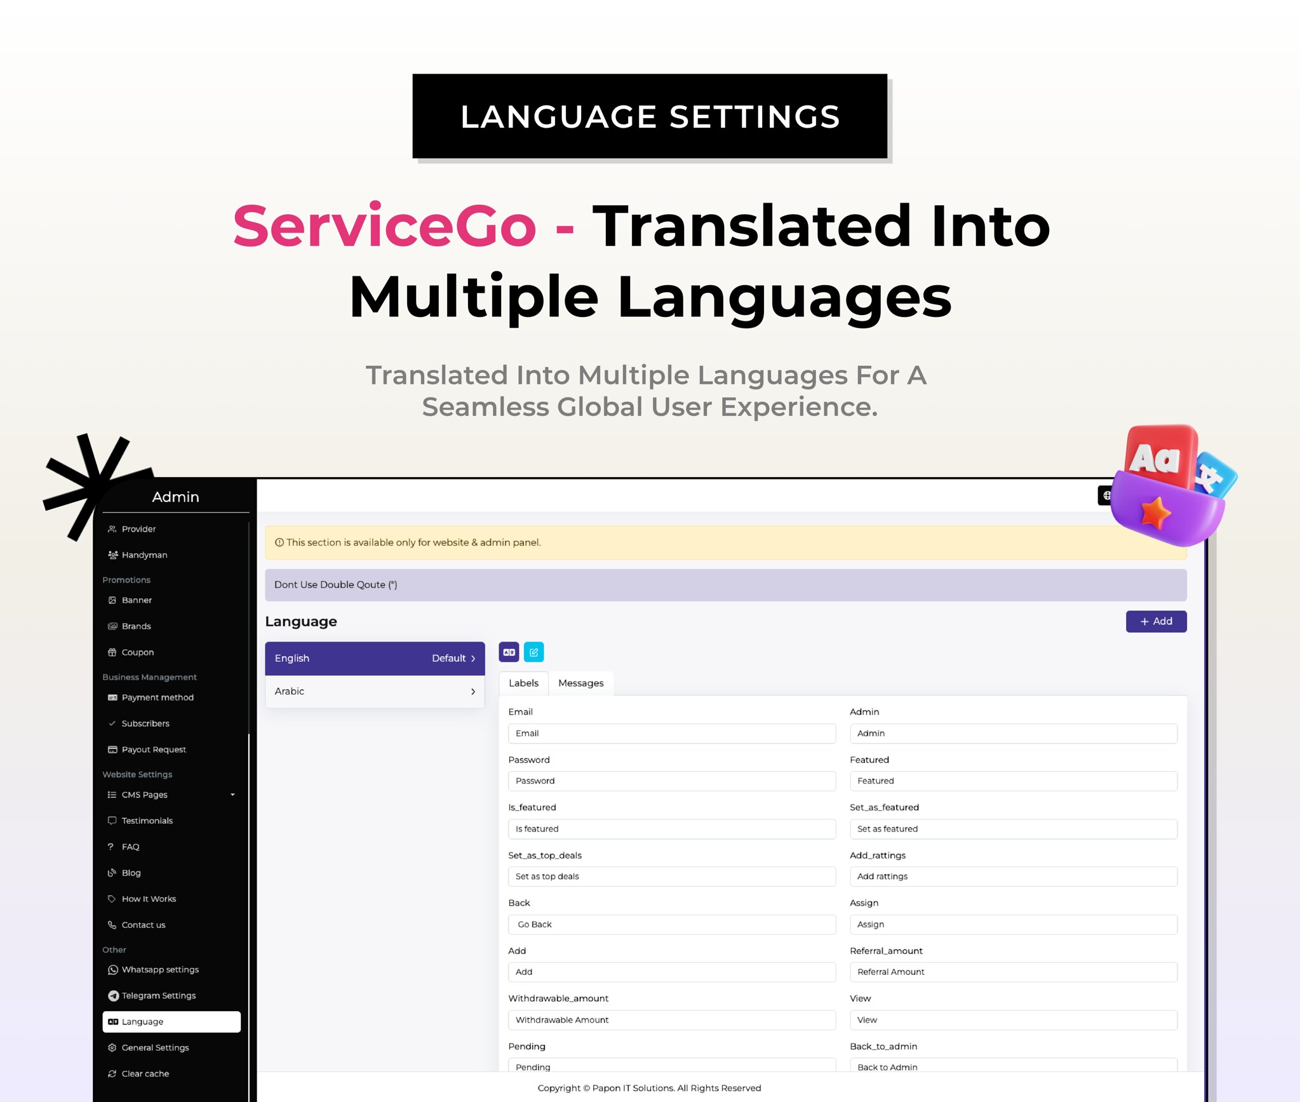Click the Back to Admin input field
The width and height of the screenshot is (1300, 1102).
point(1014,1065)
